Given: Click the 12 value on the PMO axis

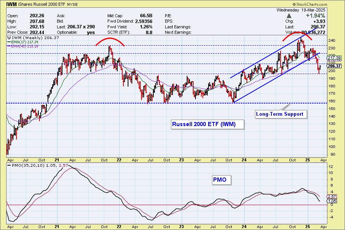Looking at the screenshot, I should tap(330, 167).
